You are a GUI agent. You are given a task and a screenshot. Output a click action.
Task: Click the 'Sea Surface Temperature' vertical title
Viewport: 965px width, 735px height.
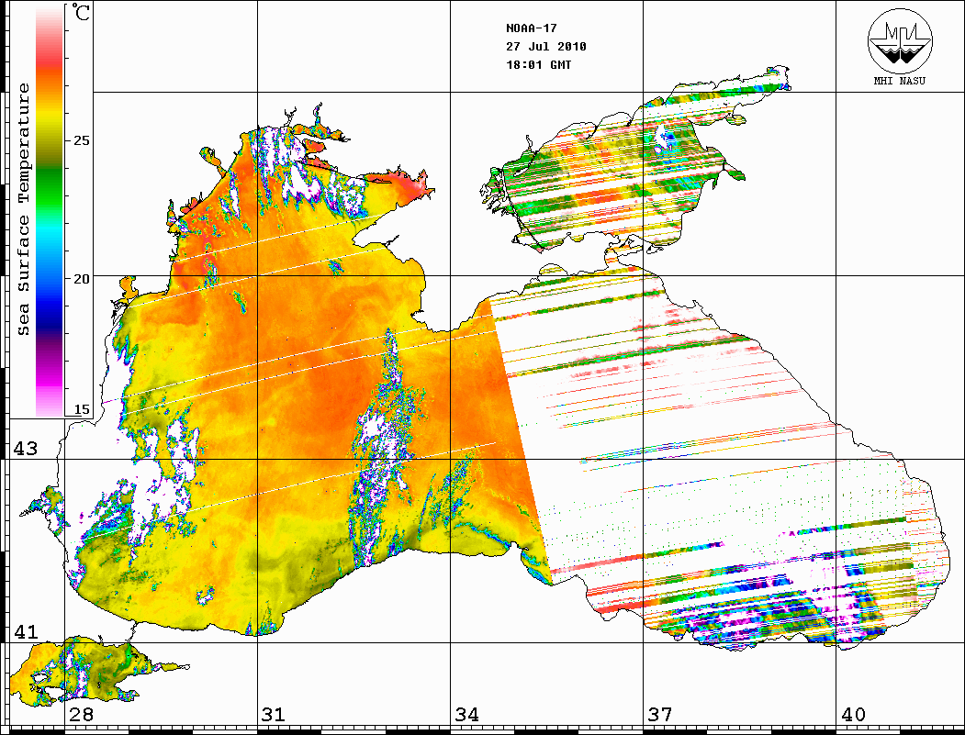(23, 209)
